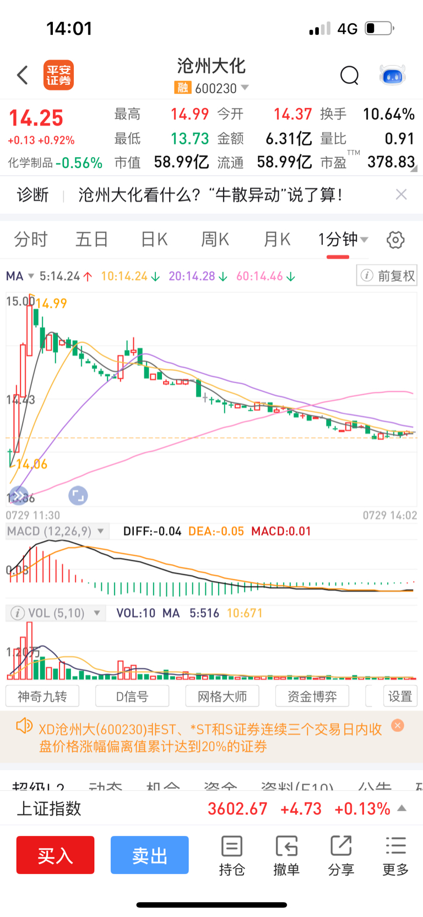Open the Ping An Securities logo
This screenshot has width=423, height=917.
[x=58, y=75]
